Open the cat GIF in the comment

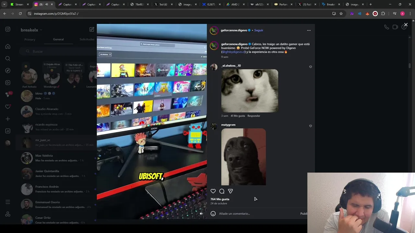click(250, 91)
